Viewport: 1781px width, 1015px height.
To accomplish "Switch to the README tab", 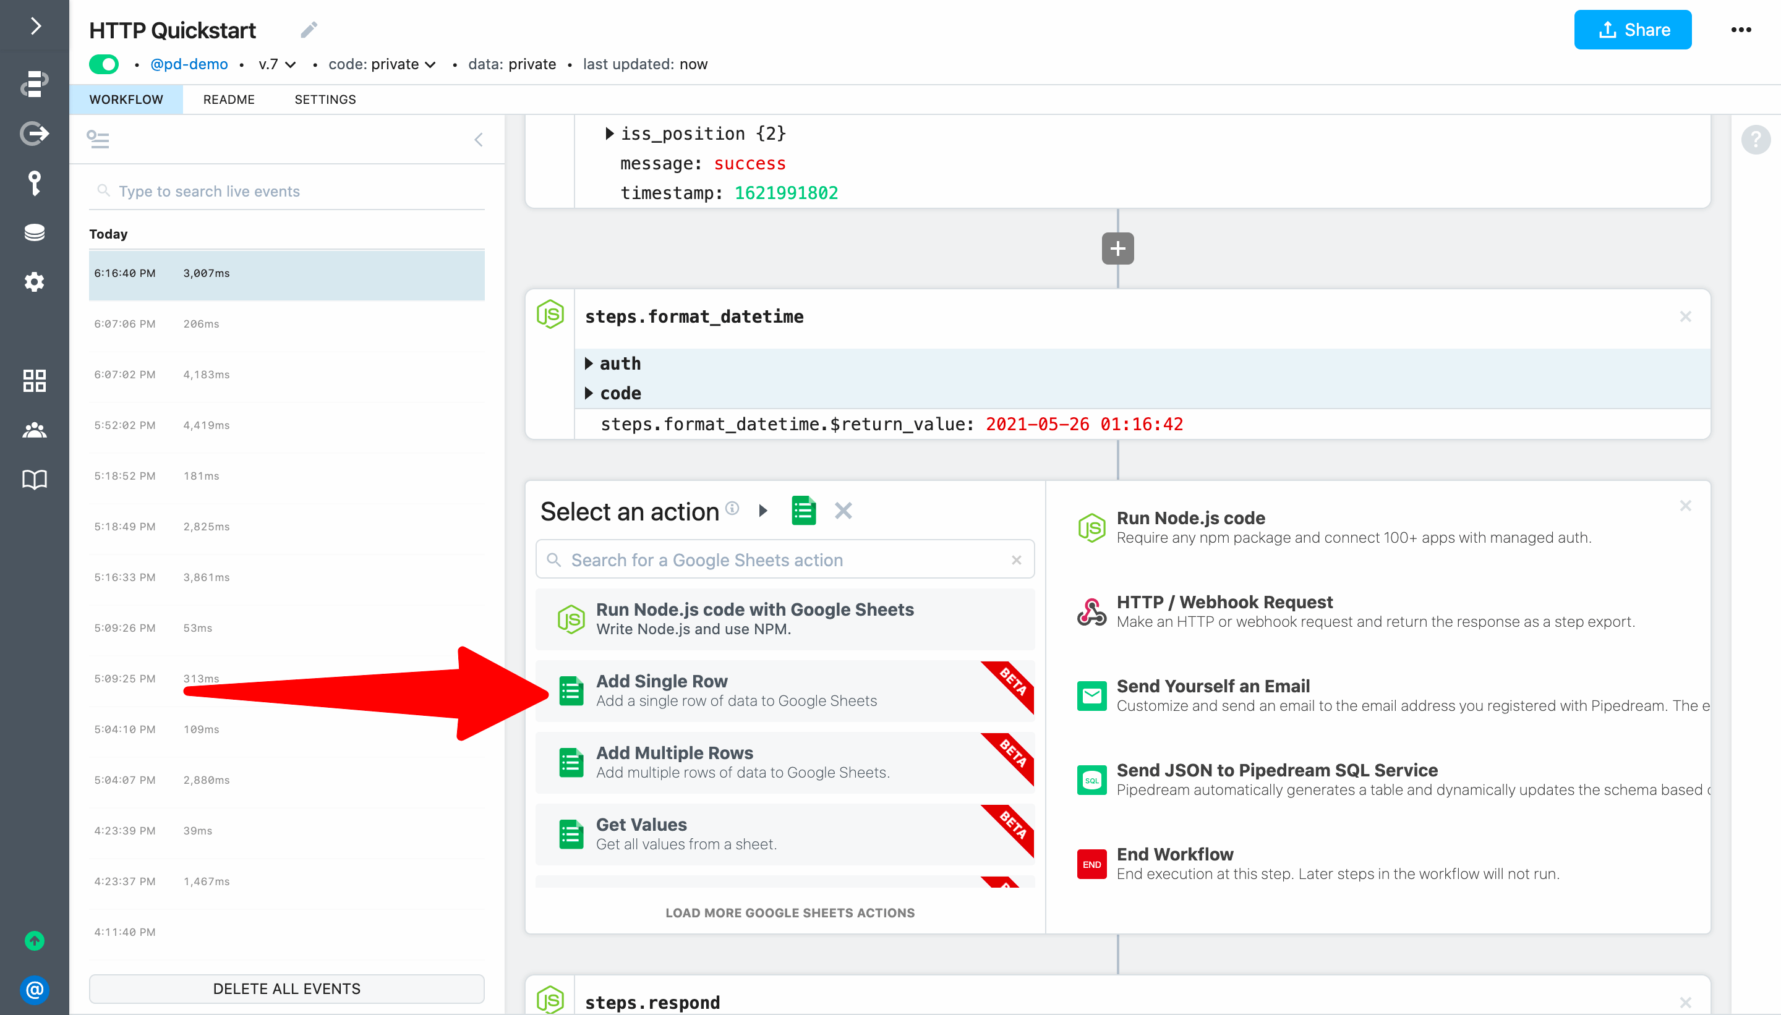I will tap(229, 100).
